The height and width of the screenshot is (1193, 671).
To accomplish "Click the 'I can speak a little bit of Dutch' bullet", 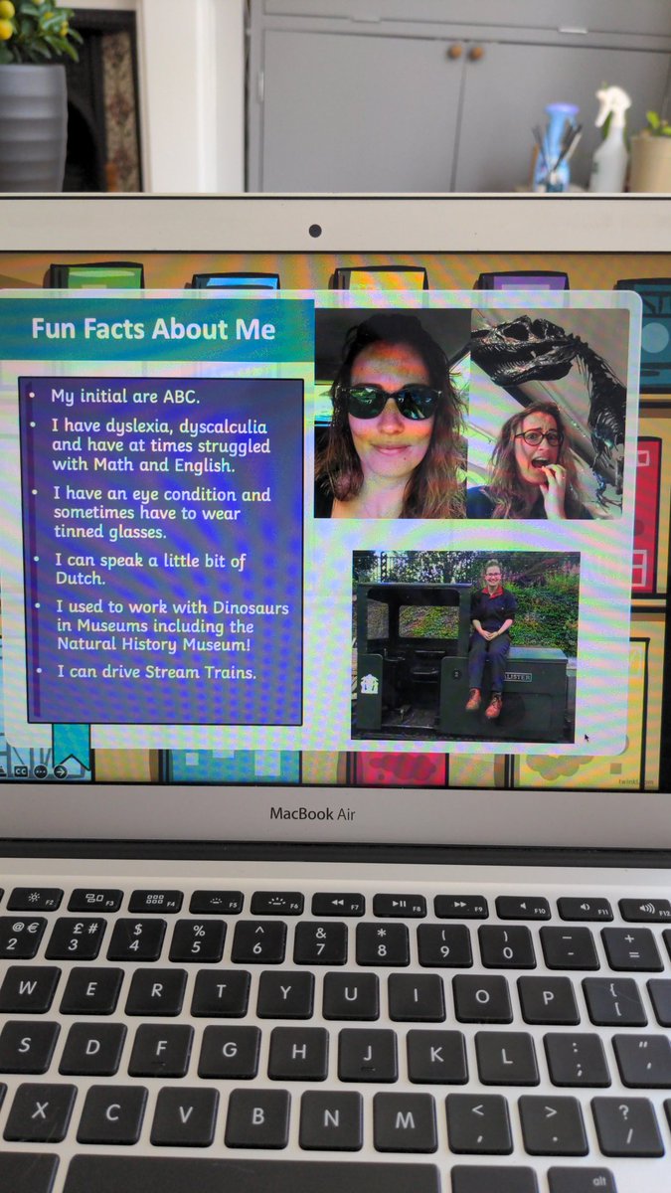I will [x=149, y=570].
